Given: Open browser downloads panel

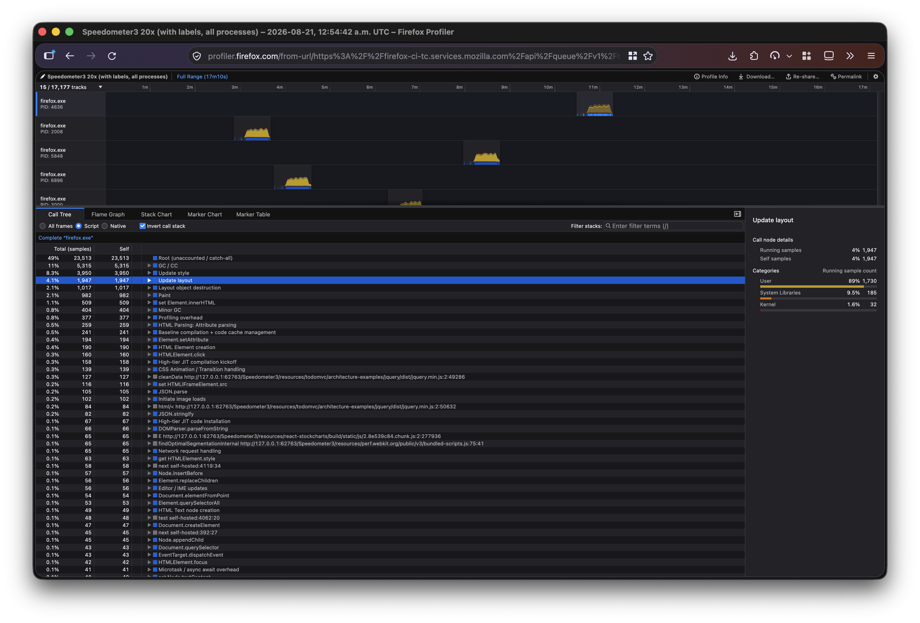Looking at the screenshot, I should click(732, 56).
